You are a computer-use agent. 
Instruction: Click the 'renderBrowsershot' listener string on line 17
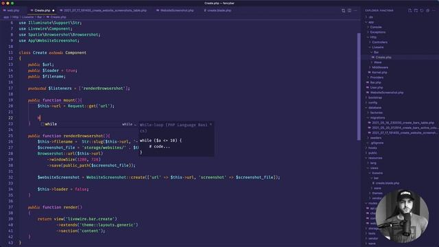point(103,89)
